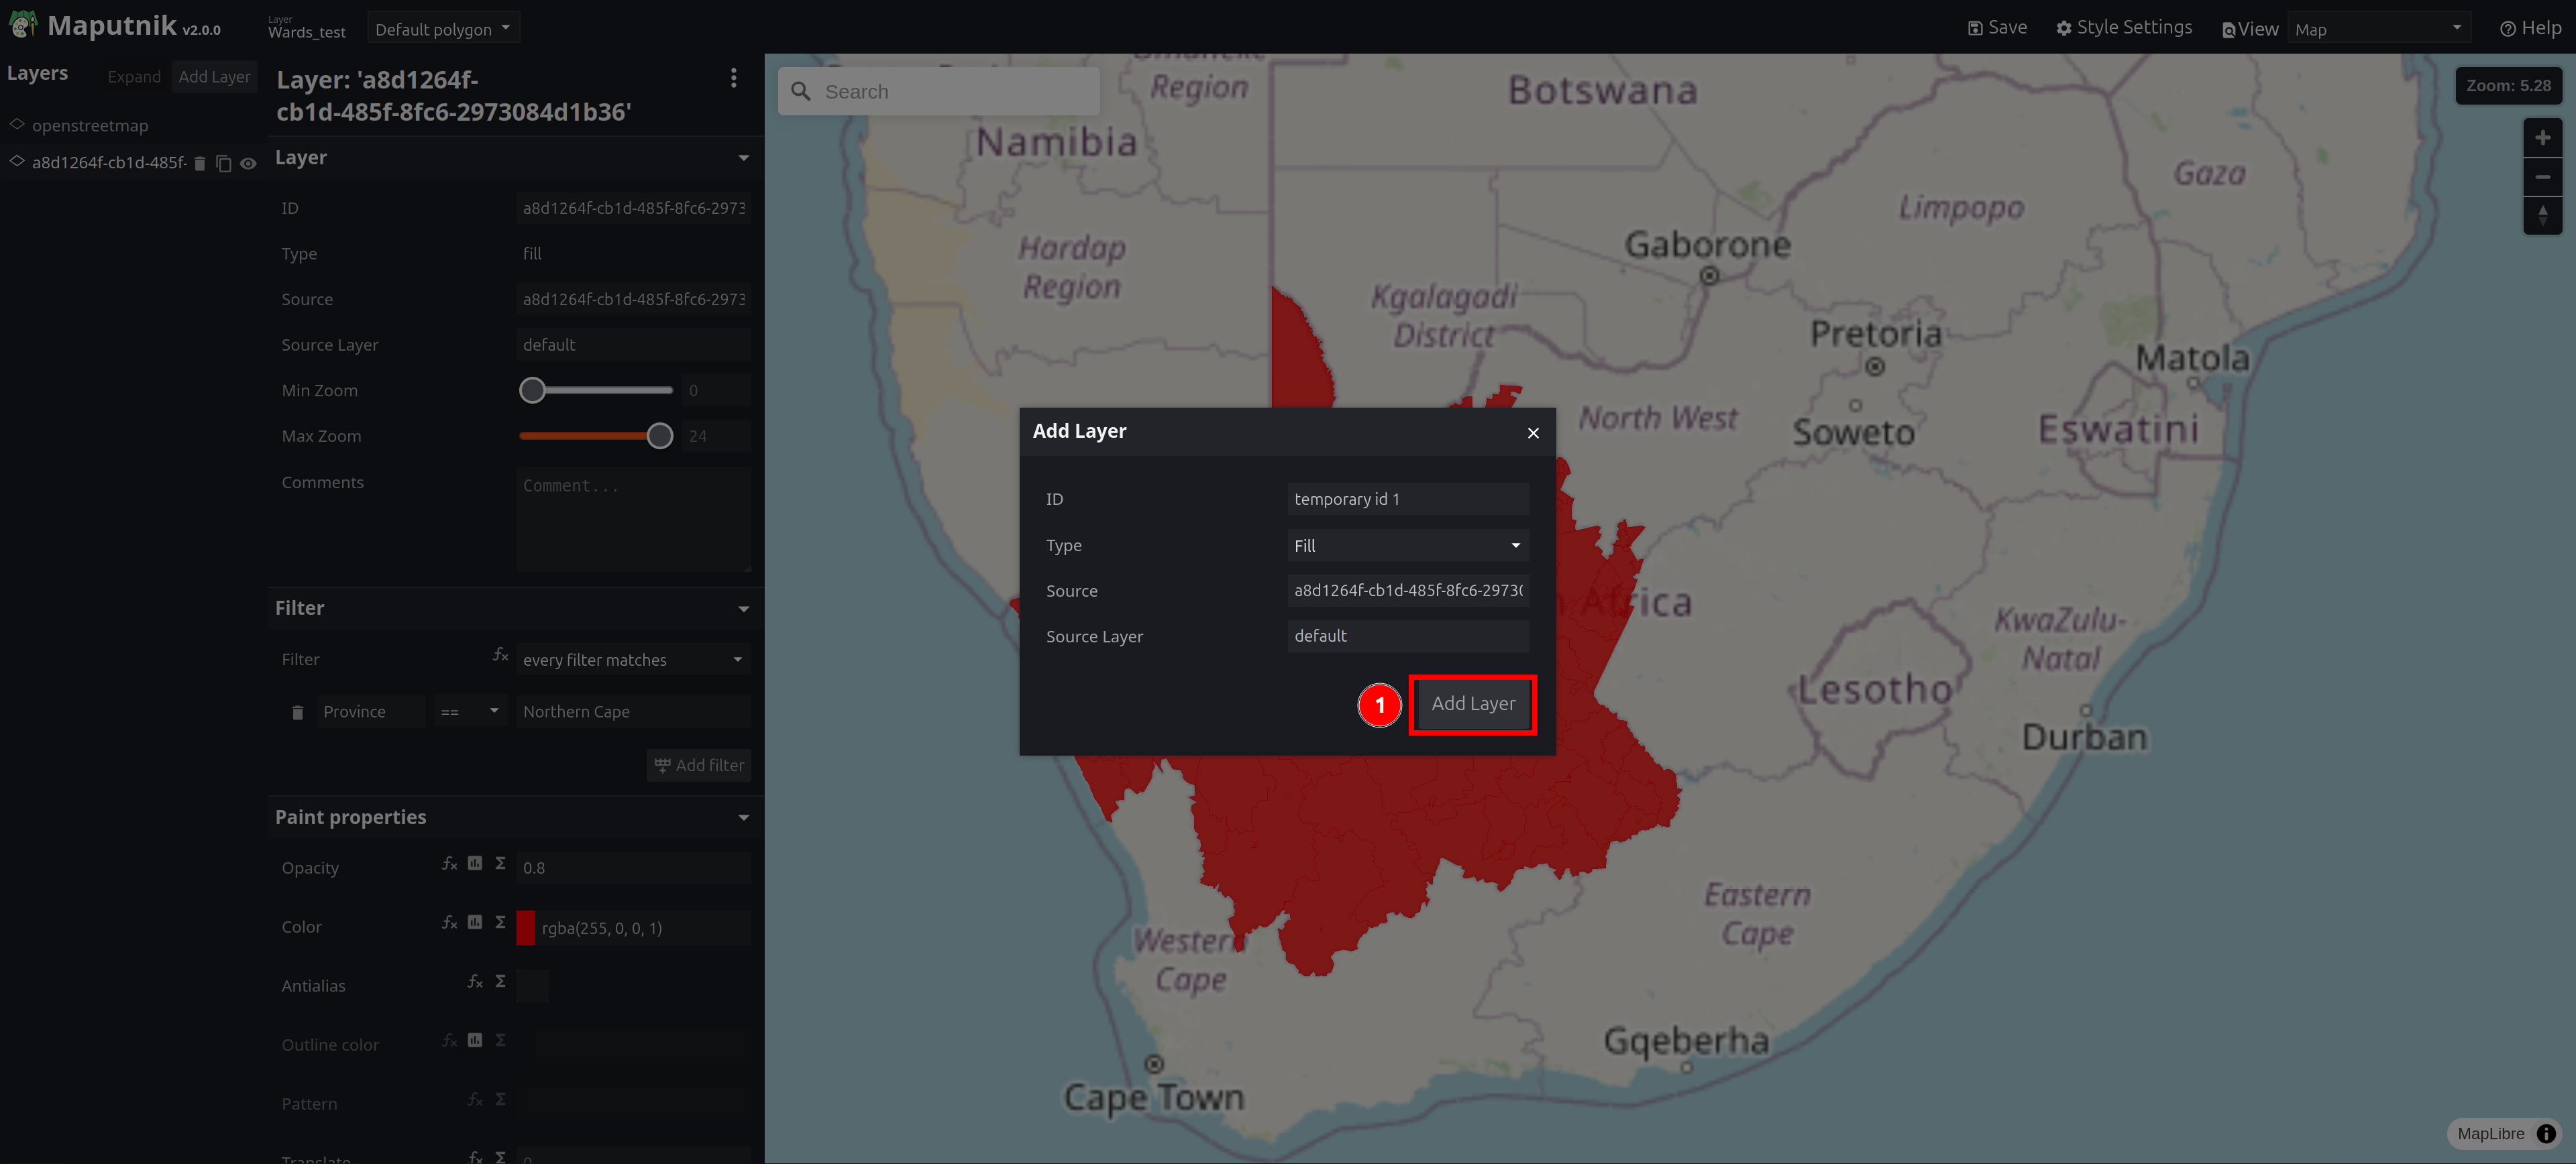Viewport: 2576px width, 1164px height.
Task: Click the Comments text area
Action: [633, 520]
